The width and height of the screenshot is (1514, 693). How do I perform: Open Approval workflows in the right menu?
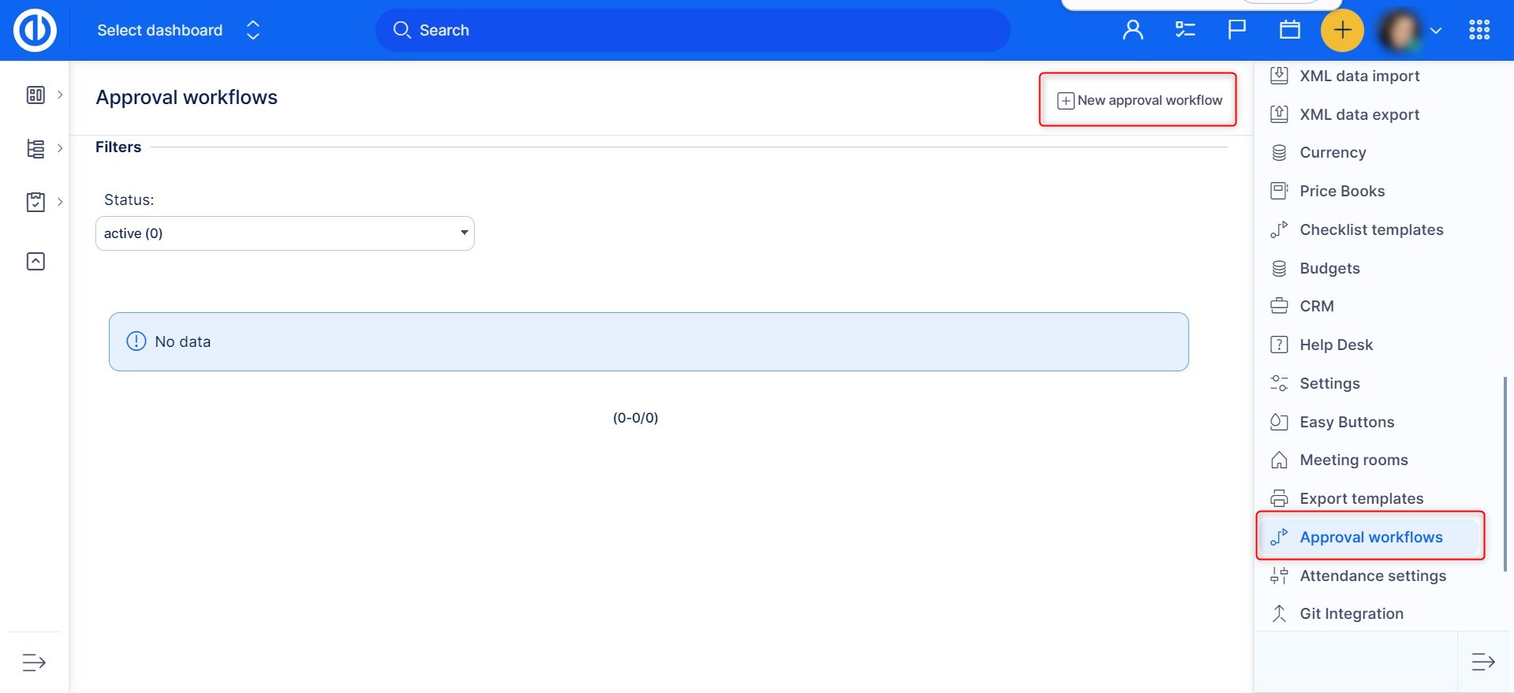coord(1370,537)
